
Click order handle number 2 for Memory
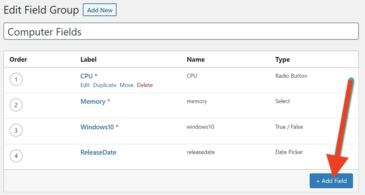pos(16,105)
